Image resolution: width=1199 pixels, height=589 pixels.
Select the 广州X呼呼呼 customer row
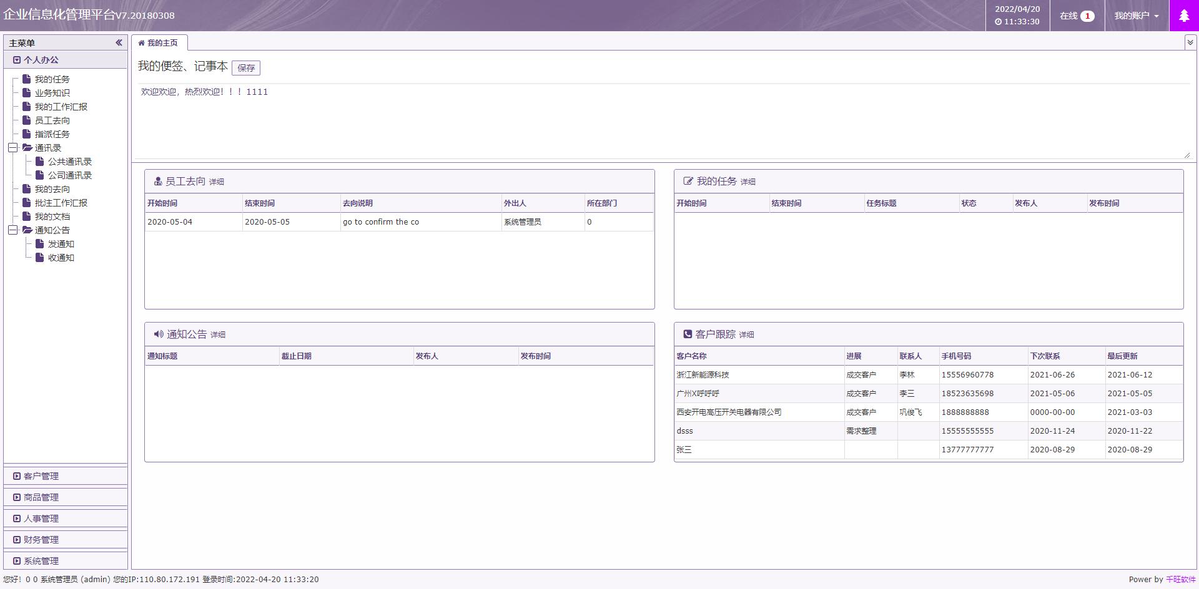point(929,394)
